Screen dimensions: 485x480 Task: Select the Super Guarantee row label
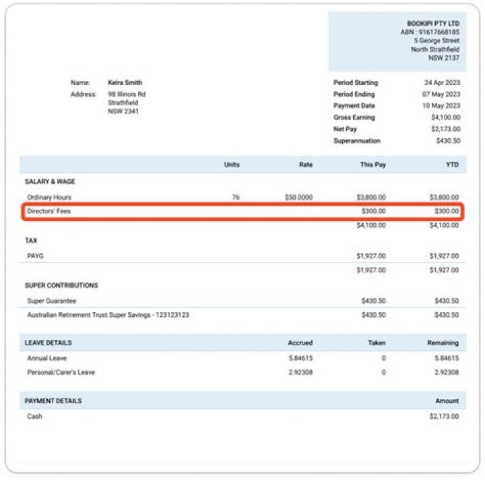[52, 301]
